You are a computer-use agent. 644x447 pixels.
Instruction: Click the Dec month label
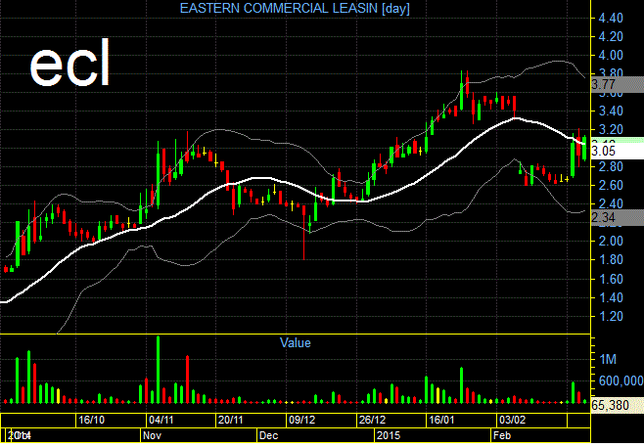tap(268, 435)
